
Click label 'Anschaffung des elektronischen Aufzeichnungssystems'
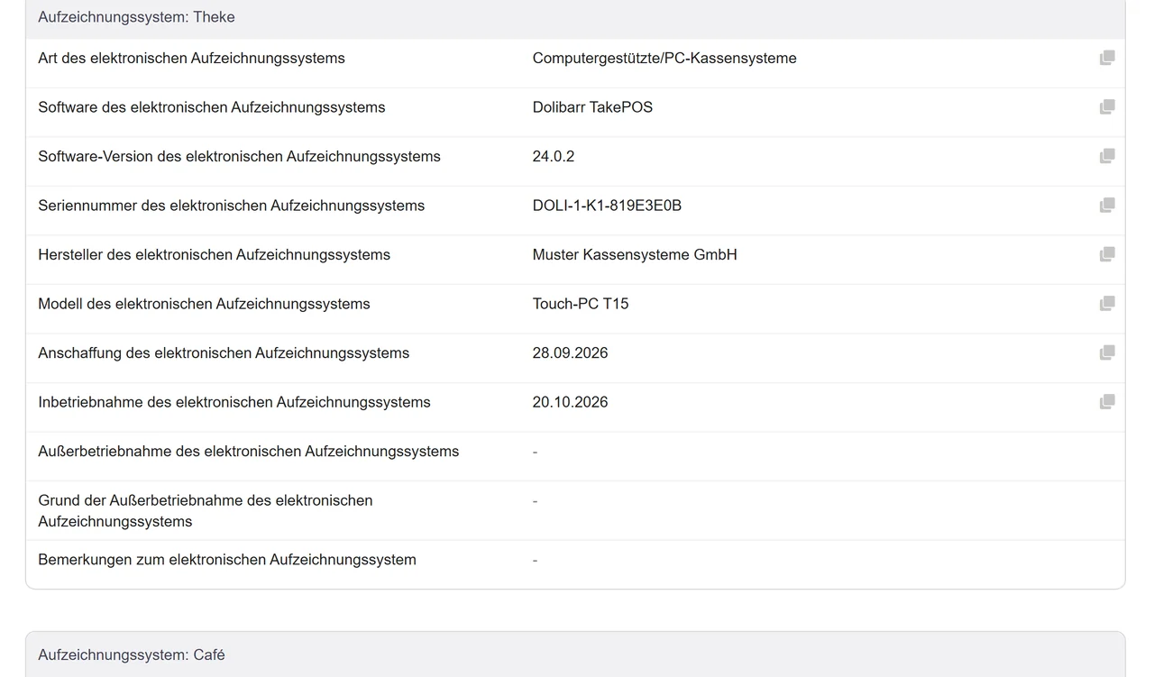[224, 353]
